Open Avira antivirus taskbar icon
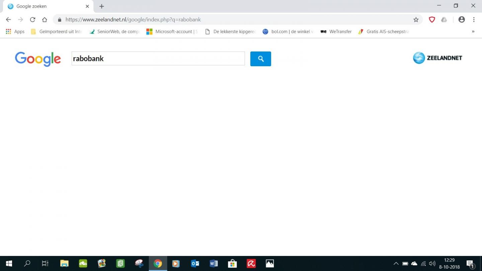This screenshot has width=482, height=271. coord(251,264)
